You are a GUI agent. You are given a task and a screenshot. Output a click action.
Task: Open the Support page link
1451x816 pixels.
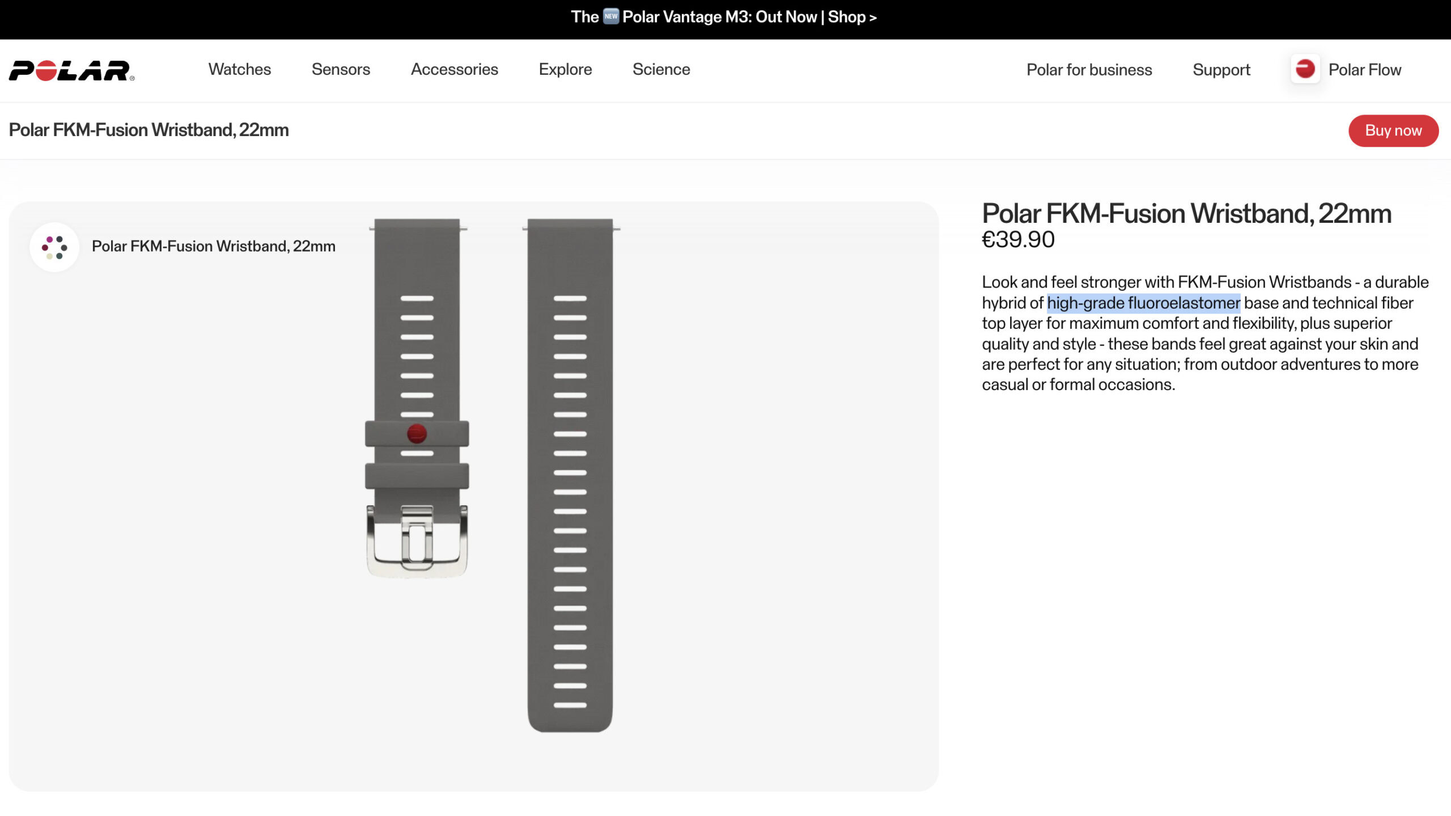point(1221,70)
